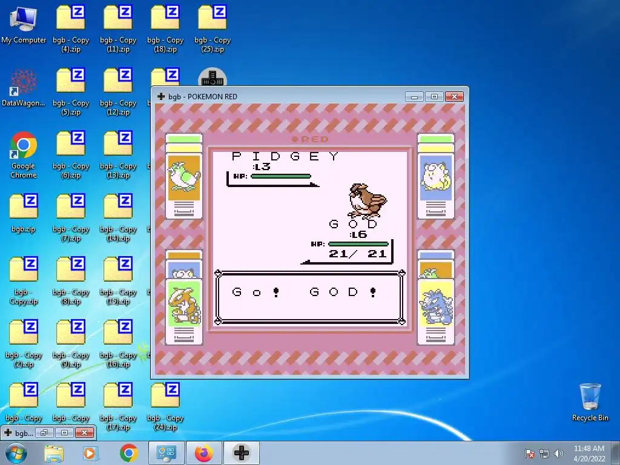Select bgb - Copy (13).zip file
620x465 pixels.
(x=118, y=154)
